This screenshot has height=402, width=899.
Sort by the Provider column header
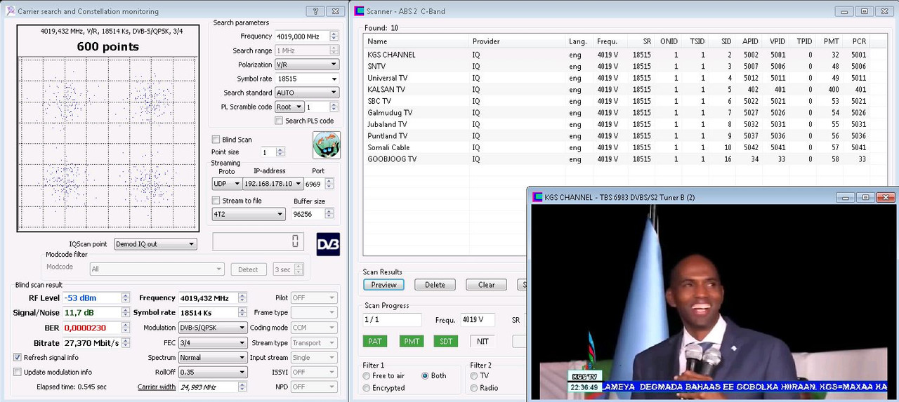[x=518, y=41]
